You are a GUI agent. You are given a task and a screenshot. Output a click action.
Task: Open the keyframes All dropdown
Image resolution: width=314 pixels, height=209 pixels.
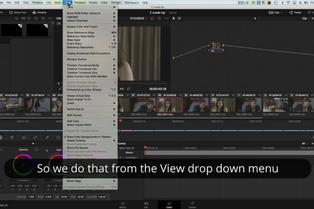tap(305, 143)
